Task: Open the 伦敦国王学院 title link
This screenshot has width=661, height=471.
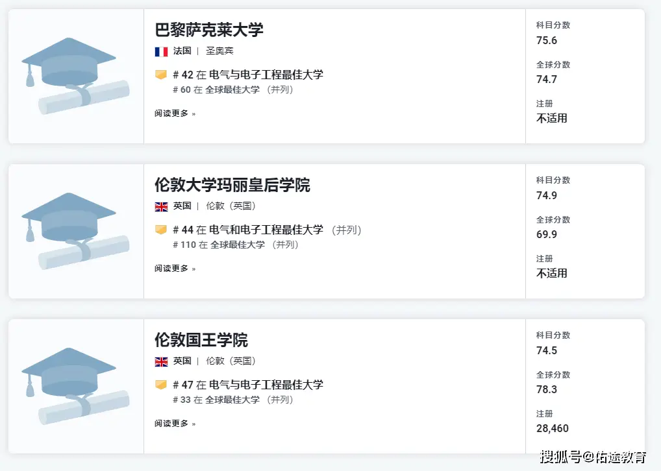Action: (201, 340)
